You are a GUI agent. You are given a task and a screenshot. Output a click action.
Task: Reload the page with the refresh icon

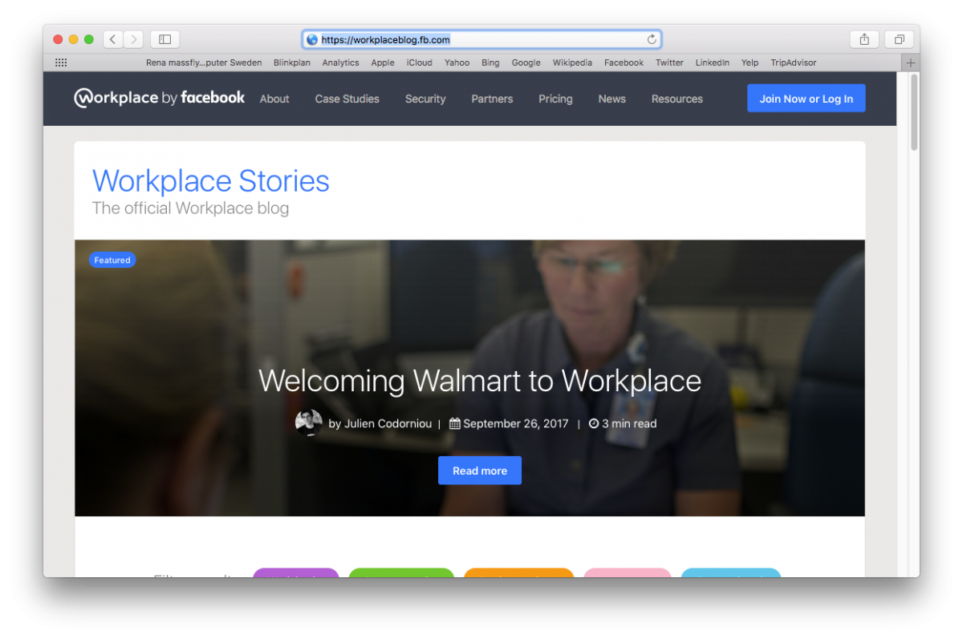pyautogui.click(x=652, y=39)
